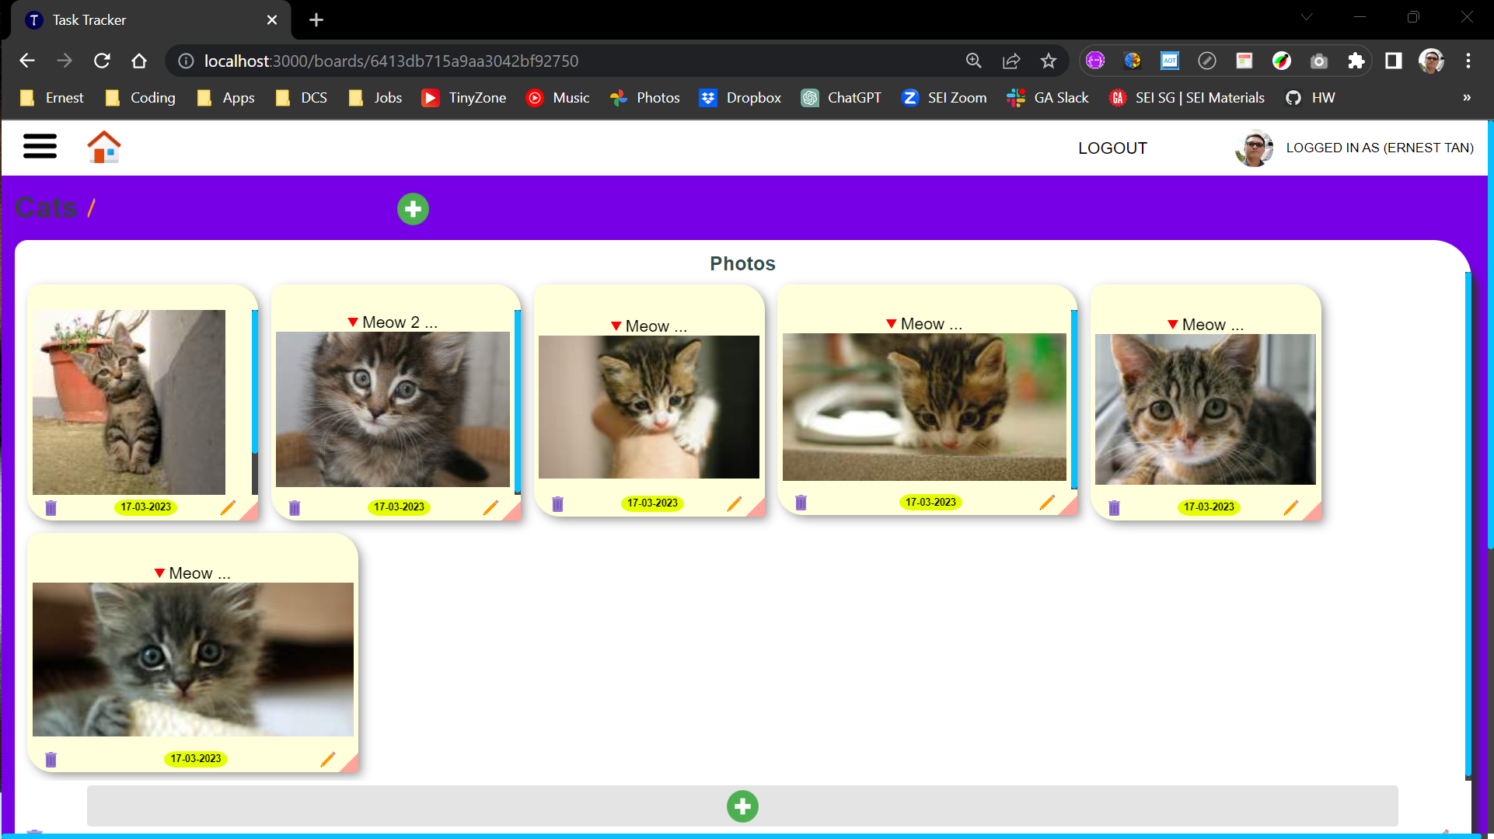Screen dimensions: 1494x839
Task: Click the LOGOUT link
Action: click(x=1112, y=148)
